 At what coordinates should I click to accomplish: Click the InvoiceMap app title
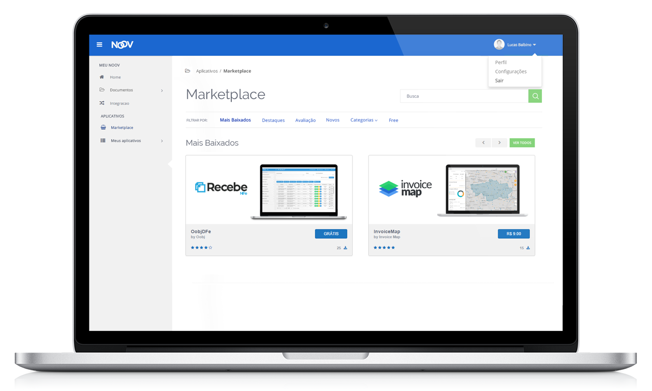387,232
